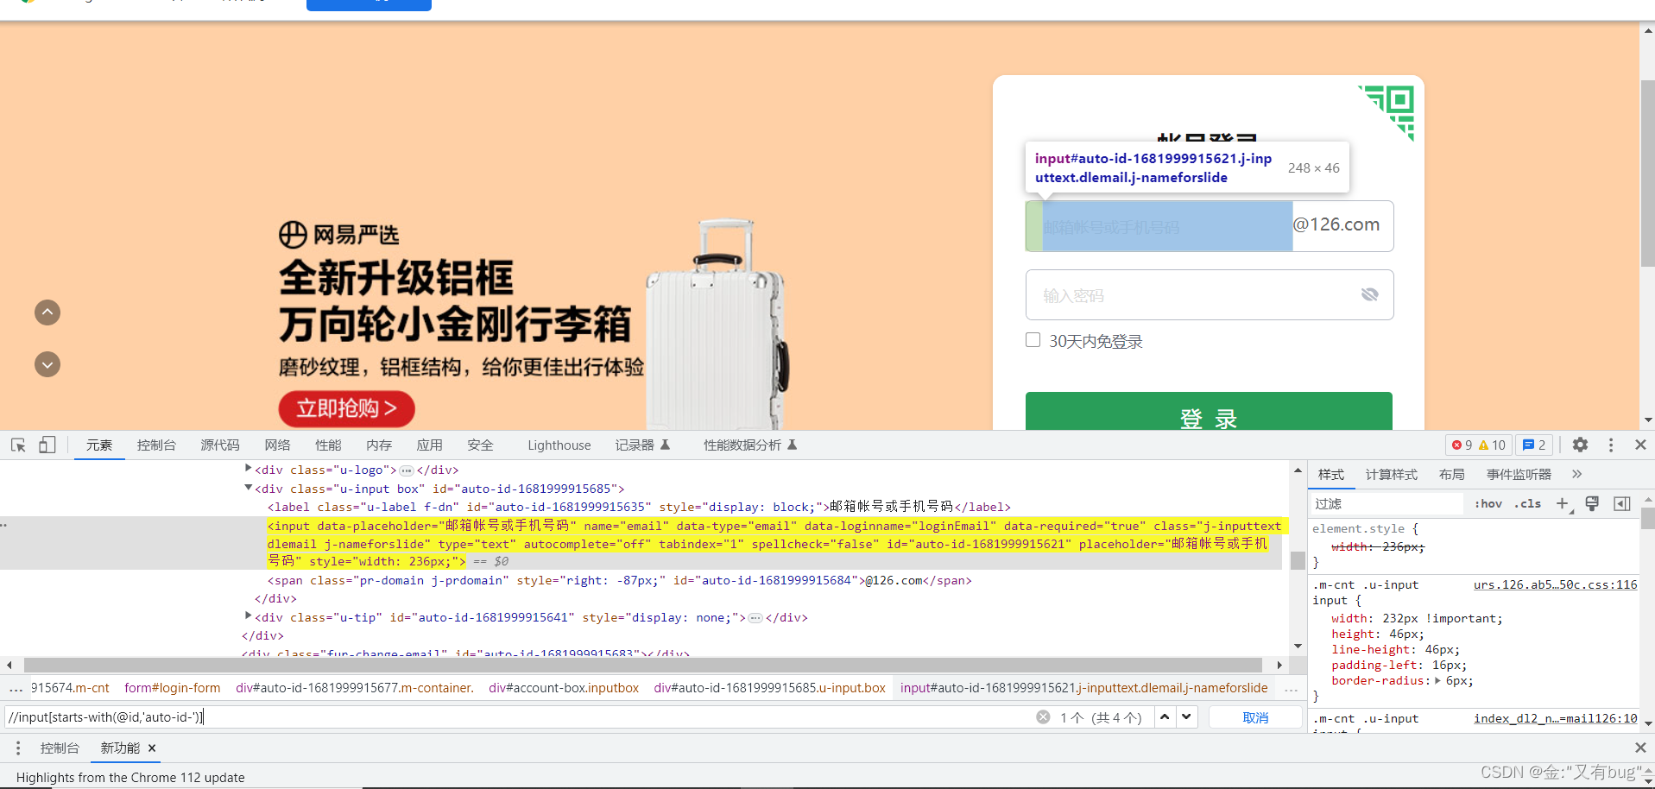Click the issues counter badge showing 2

[1534, 445]
